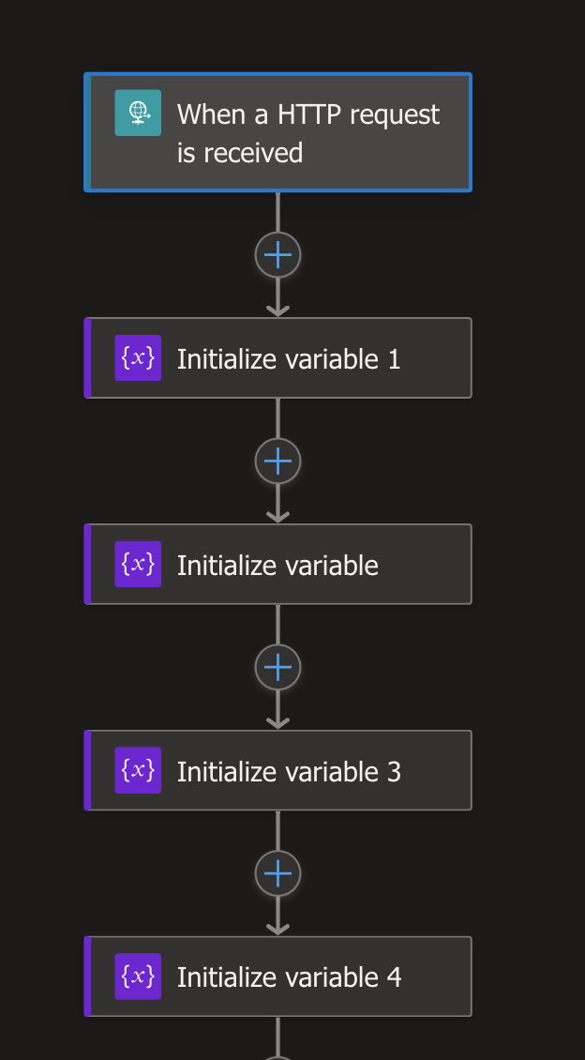This screenshot has width=585, height=1060.
Task: Click the insert step button above Initialize variable 4
Action: [x=277, y=873]
